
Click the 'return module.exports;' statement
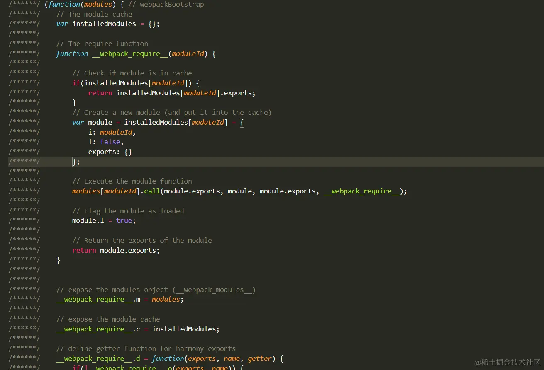point(116,250)
